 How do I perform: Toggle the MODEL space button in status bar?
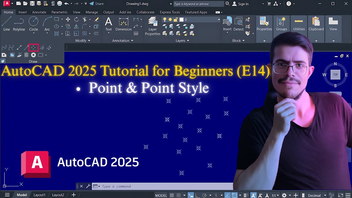click(x=161, y=195)
